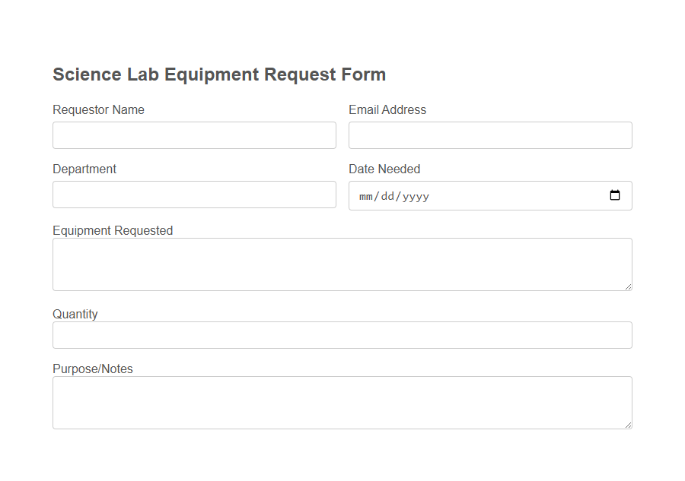Screen dimensions: 685x481
Task: Click the Email Address label
Action: [387, 109]
